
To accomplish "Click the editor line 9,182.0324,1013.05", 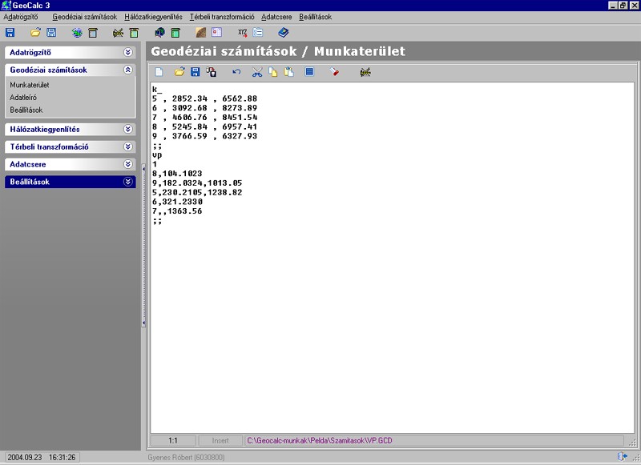I will pyautogui.click(x=197, y=183).
